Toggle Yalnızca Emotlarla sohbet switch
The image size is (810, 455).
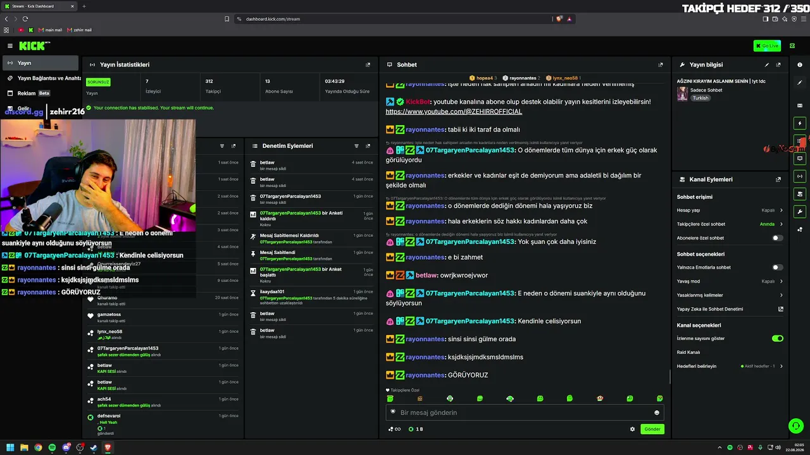pos(777,267)
